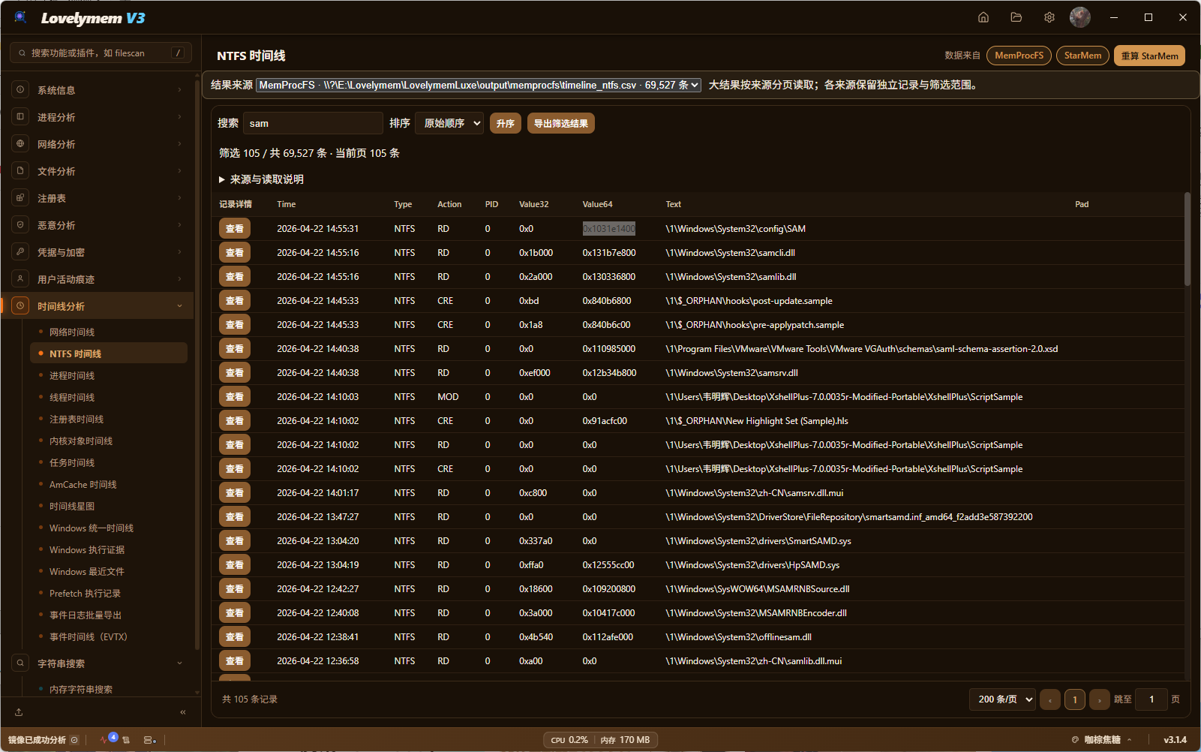Open the folder icon in title bar

[1016, 17]
